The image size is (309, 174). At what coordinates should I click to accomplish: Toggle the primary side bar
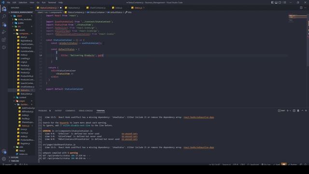[x=272, y=2]
